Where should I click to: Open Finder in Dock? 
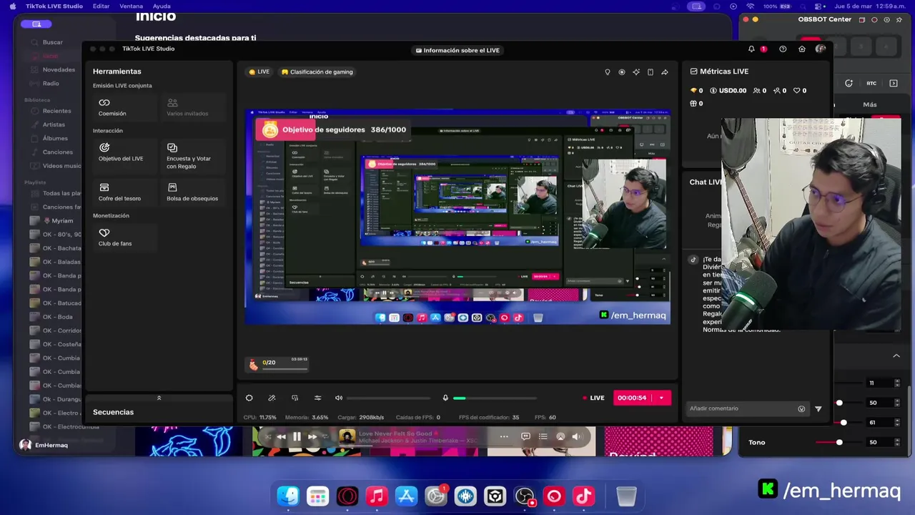[288, 496]
